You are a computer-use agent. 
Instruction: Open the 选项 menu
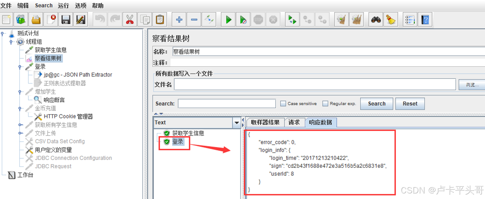[x=81, y=6]
